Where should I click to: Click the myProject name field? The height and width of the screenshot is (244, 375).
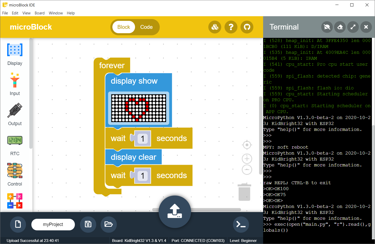53,224
